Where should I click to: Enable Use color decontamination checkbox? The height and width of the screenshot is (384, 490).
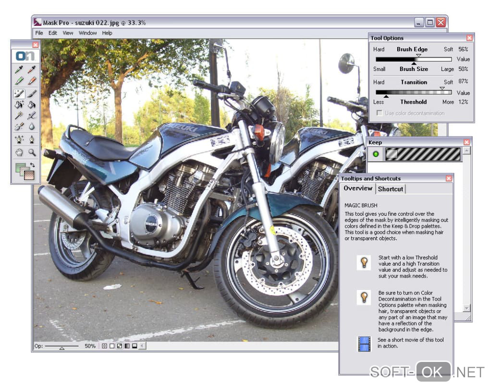coord(380,113)
